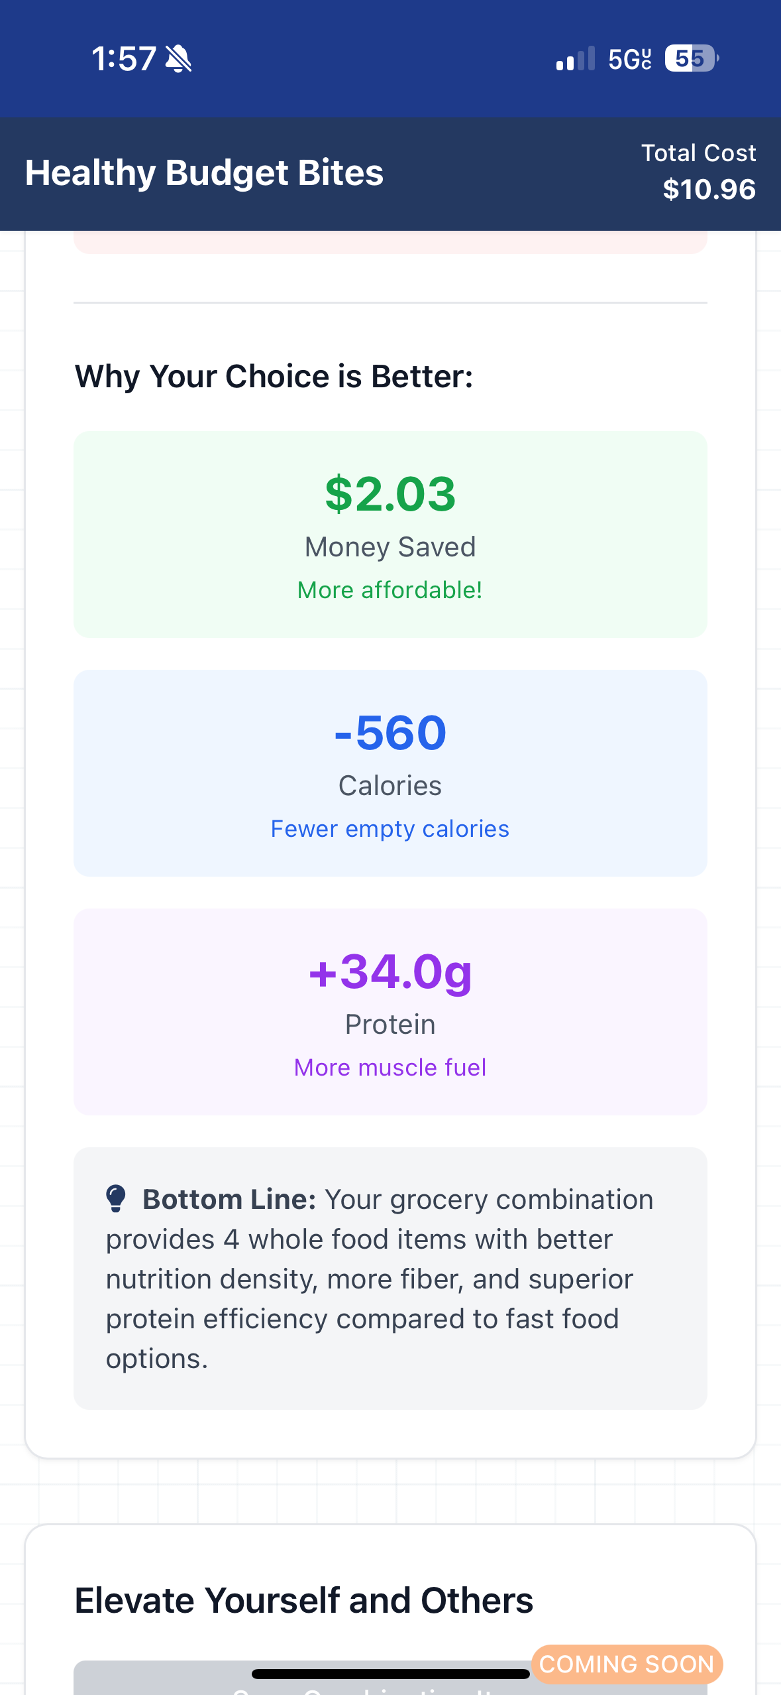Tap the Fewer empty calories label
The image size is (781, 1695).
pyautogui.click(x=390, y=829)
